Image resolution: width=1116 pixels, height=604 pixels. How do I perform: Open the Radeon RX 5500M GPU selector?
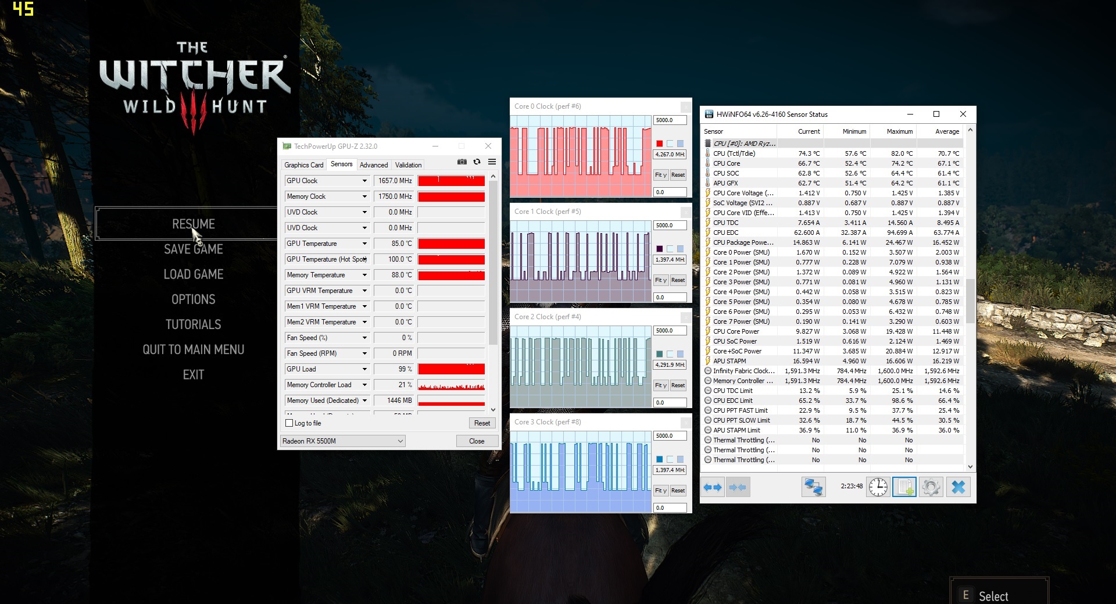(x=343, y=441)
